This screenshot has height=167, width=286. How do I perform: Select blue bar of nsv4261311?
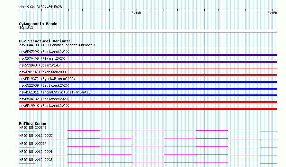(148, 95)
